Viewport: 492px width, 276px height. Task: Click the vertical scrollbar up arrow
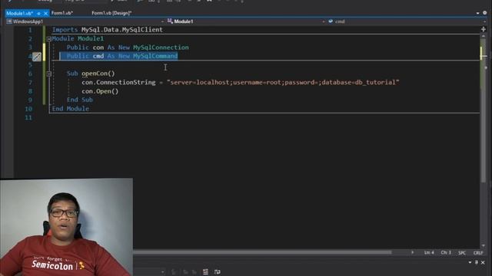484,36
